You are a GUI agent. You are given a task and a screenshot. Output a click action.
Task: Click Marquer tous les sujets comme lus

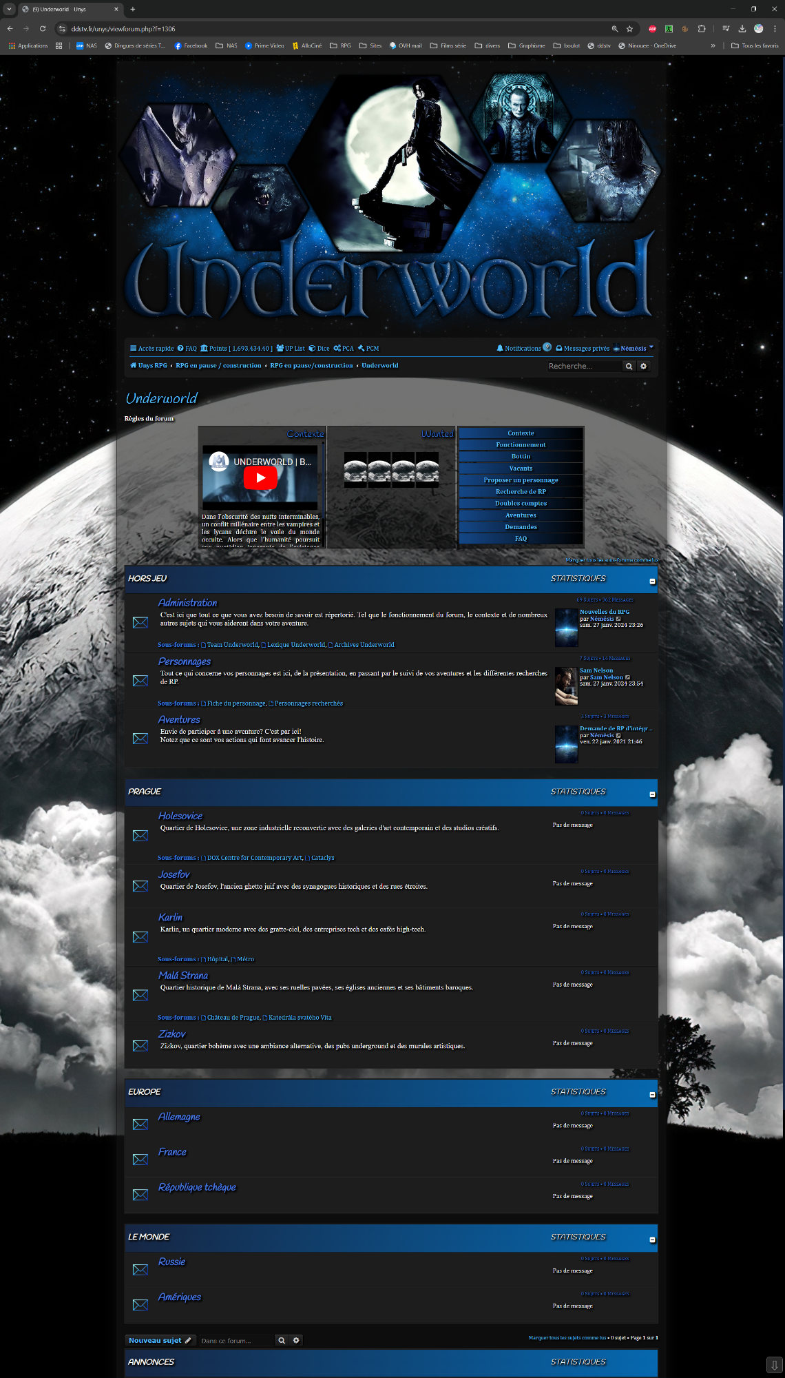[567, 1338]
